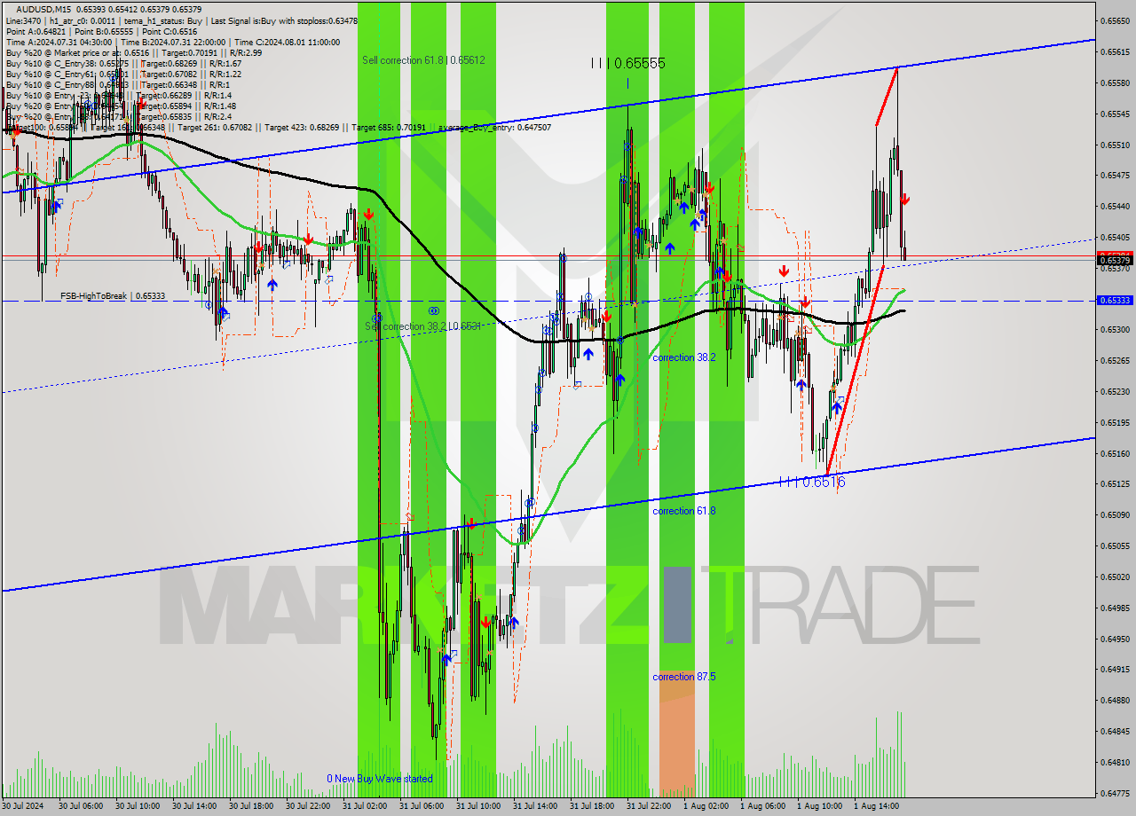Viewport: 1136px width, 816px height.
Task: Select the blue 'correction 38.2' label
Action: (683, 357)
